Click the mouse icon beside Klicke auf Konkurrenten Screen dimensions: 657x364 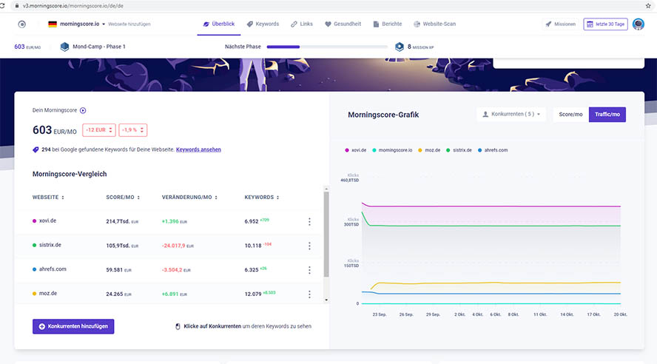178,326
